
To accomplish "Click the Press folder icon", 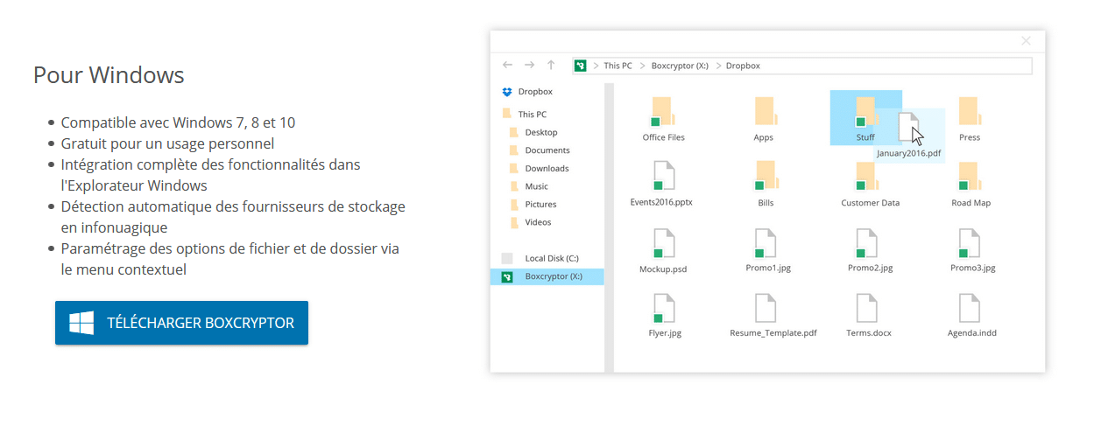I will tap(969, 111).
